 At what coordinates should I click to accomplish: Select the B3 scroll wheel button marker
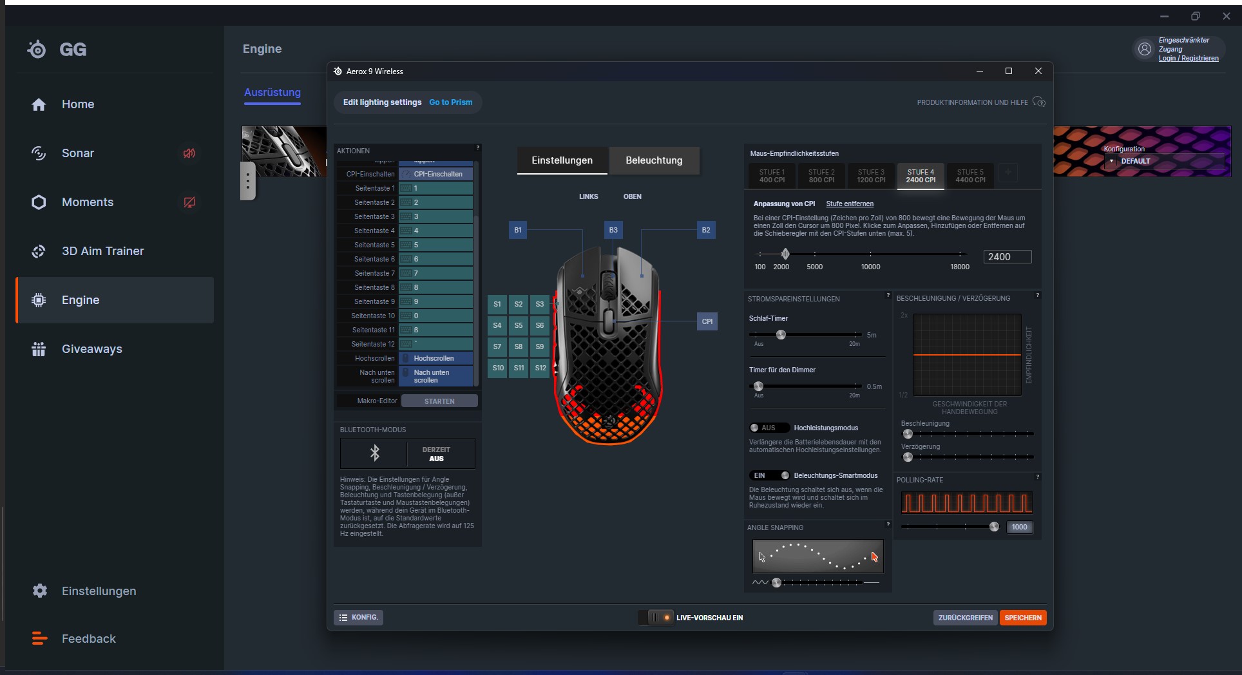[x=613, y=230]
